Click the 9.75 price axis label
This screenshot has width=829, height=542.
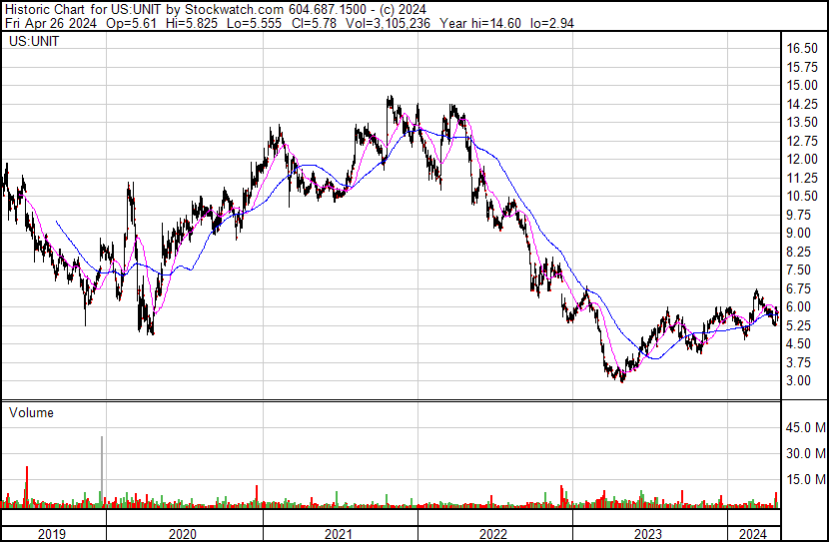click(798, 215)
